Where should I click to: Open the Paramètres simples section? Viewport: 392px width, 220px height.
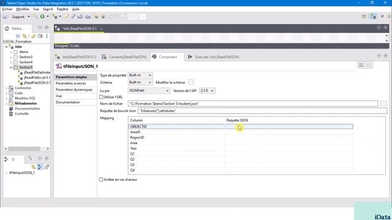[x=75, y=77]
